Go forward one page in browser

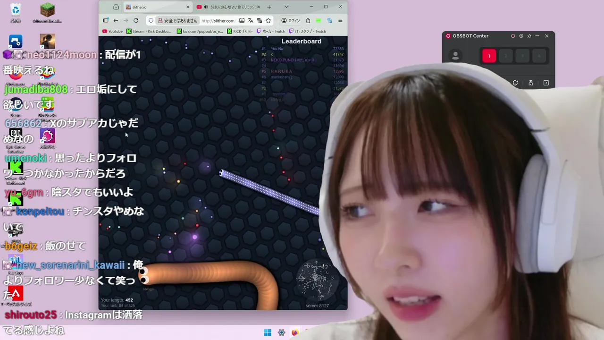(x=126, y=20)
